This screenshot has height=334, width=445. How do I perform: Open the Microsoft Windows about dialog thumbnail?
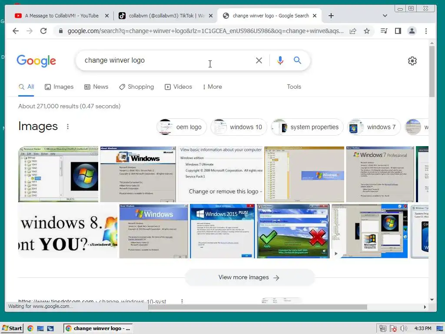[138, 174]
